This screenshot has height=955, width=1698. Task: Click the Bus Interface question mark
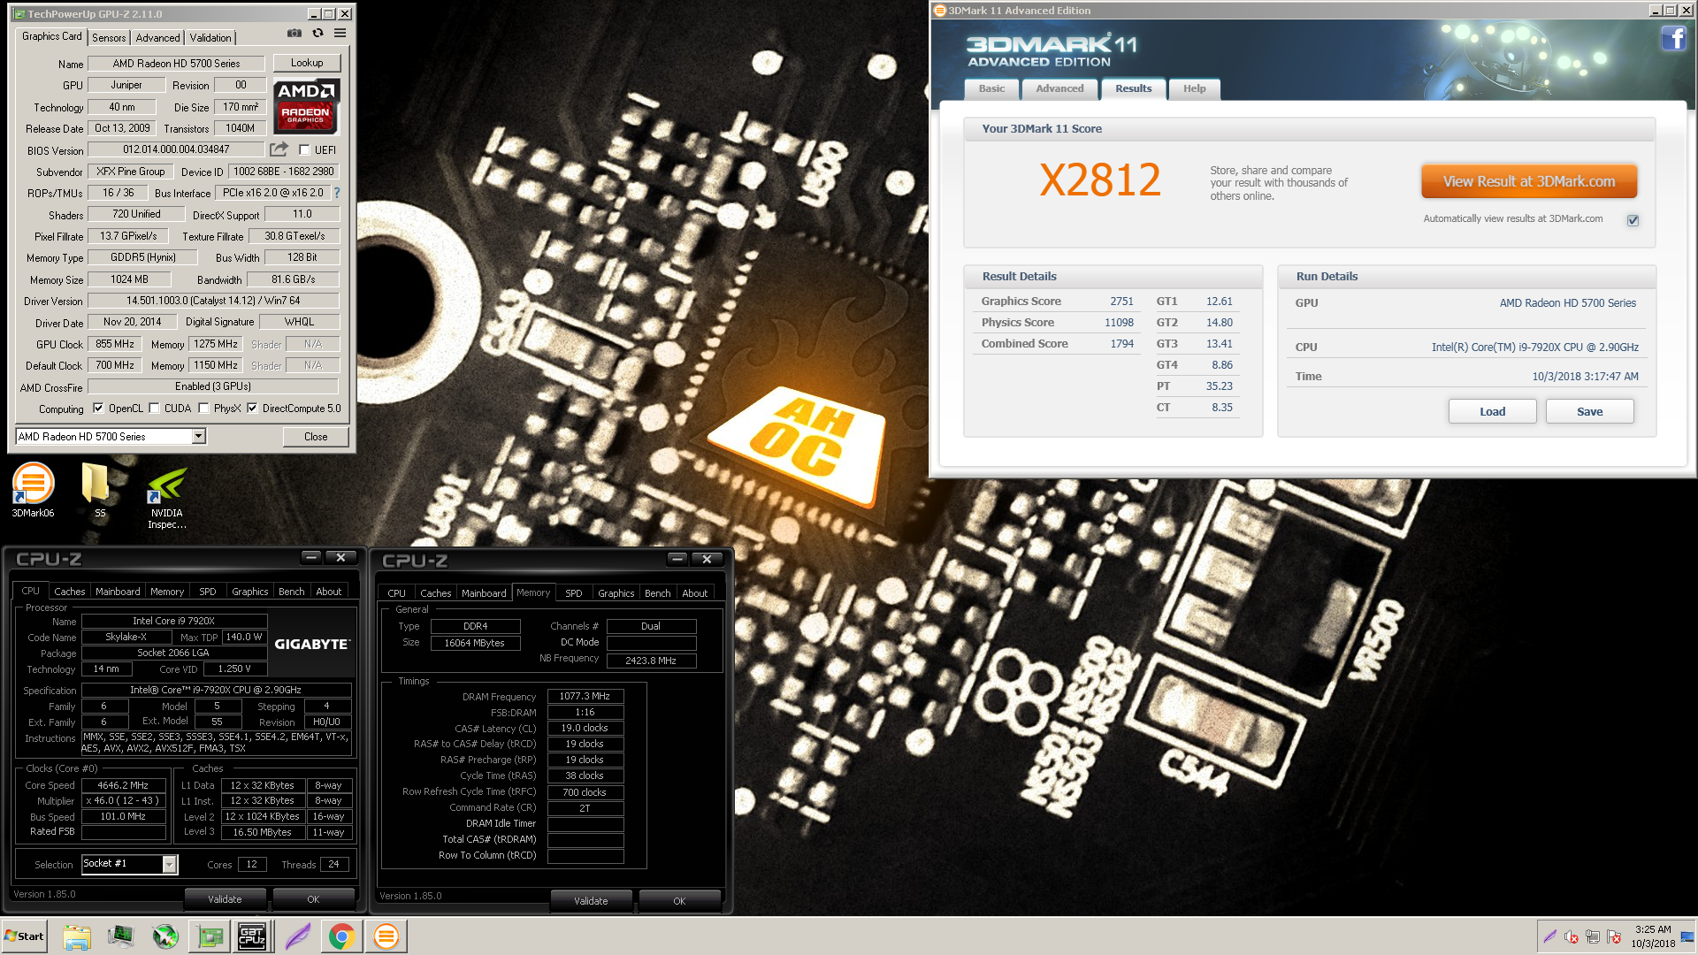[x=337, y=193]
